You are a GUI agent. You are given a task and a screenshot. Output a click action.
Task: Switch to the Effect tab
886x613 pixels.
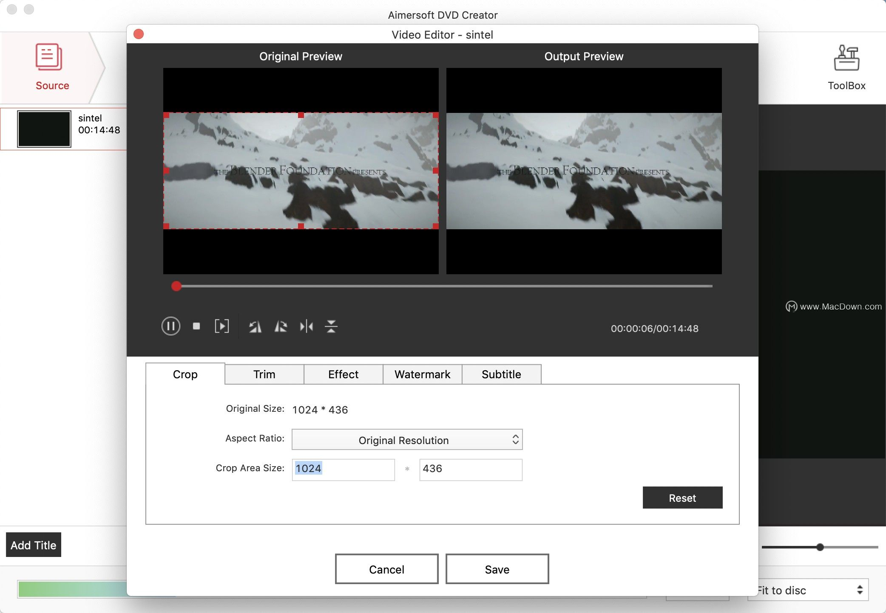(343, 374)
